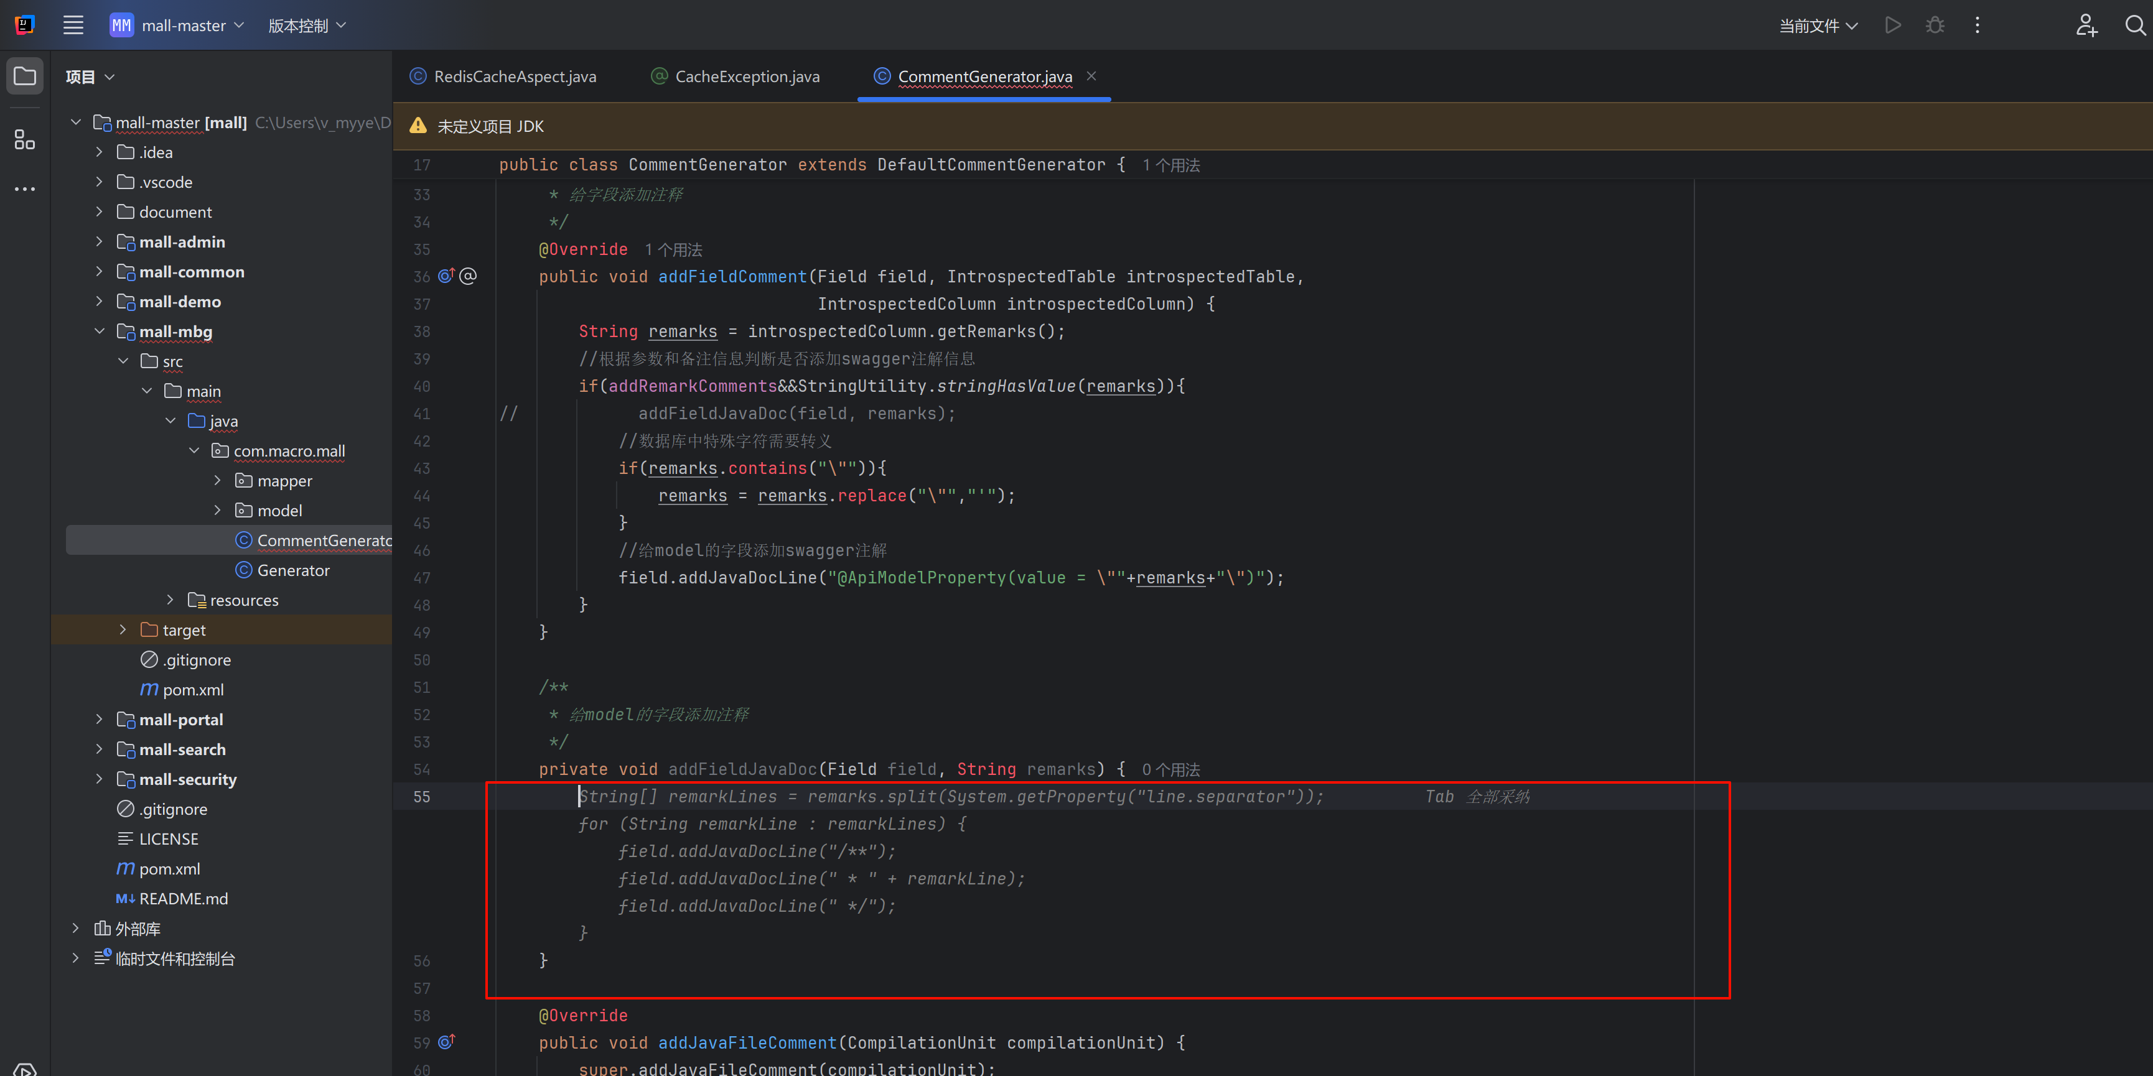This screenshot has height=1076, width=2153.
Task: Open the 版本控制 dropdown menu
Action: (x=307, y=25)
